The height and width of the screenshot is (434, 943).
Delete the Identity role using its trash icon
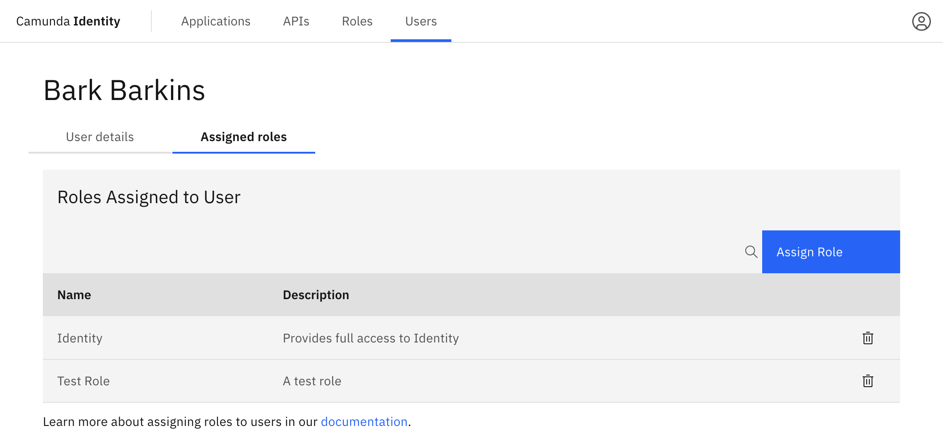click(868, 338)
